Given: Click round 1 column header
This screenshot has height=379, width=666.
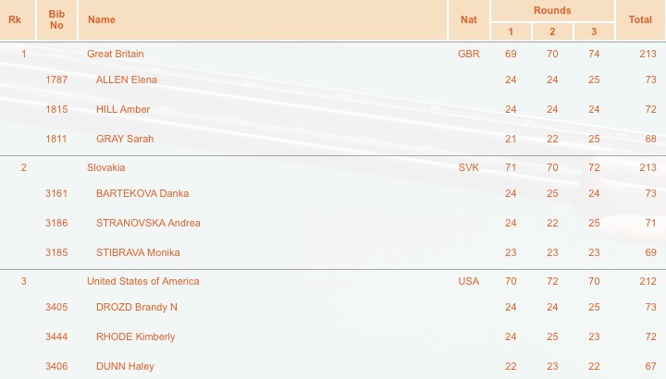Looking at the screenshot, I should point(511,31).
